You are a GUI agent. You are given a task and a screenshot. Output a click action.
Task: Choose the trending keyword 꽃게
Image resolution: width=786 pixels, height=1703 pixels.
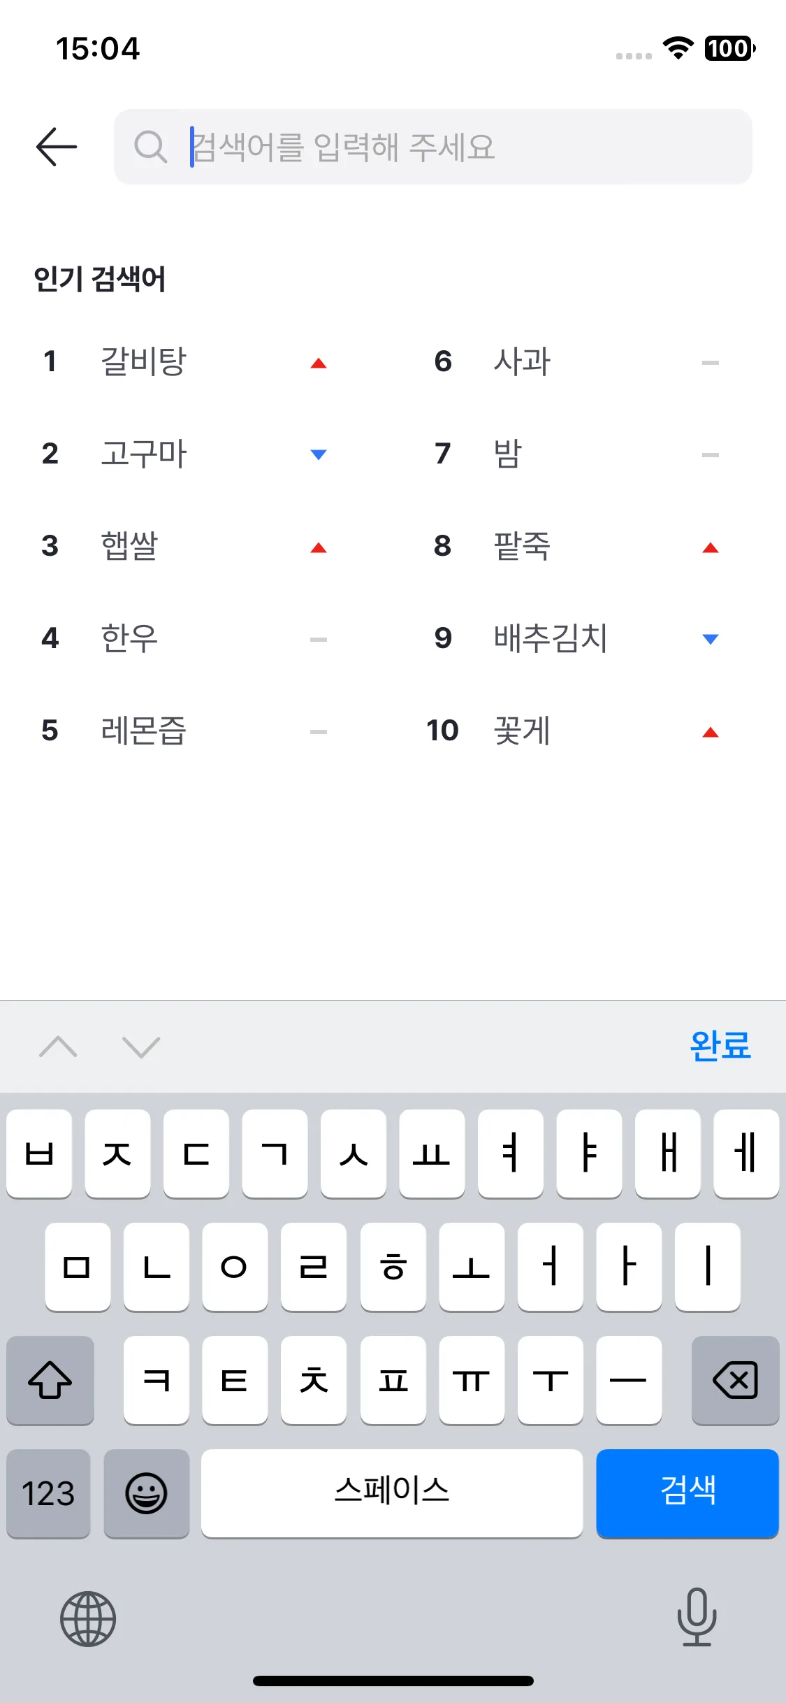point(522,731)
